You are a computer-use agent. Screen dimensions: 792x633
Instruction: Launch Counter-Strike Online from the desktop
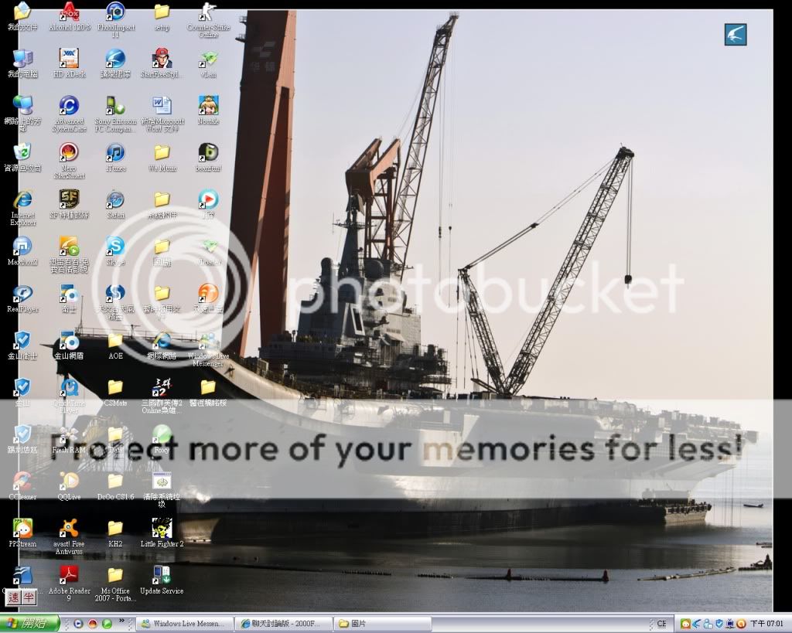[x=207, y=13]
